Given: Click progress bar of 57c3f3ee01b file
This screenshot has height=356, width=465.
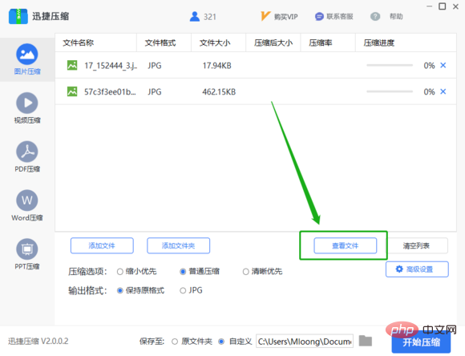Looking at the screenshot, I should (390, 91).
